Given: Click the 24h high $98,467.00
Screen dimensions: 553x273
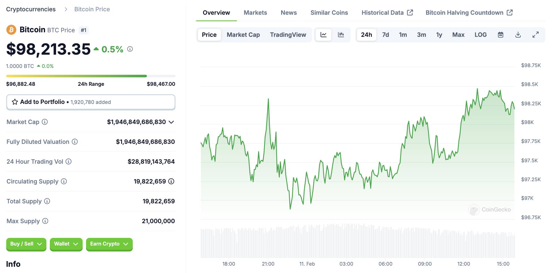Looking at the screenshot, I should [161, 84].
